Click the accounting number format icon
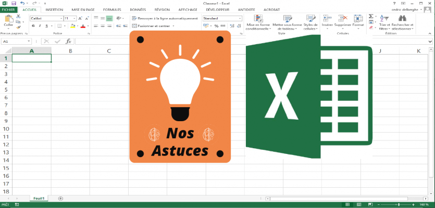Screen dimensions: 435x208 (206, 26)
